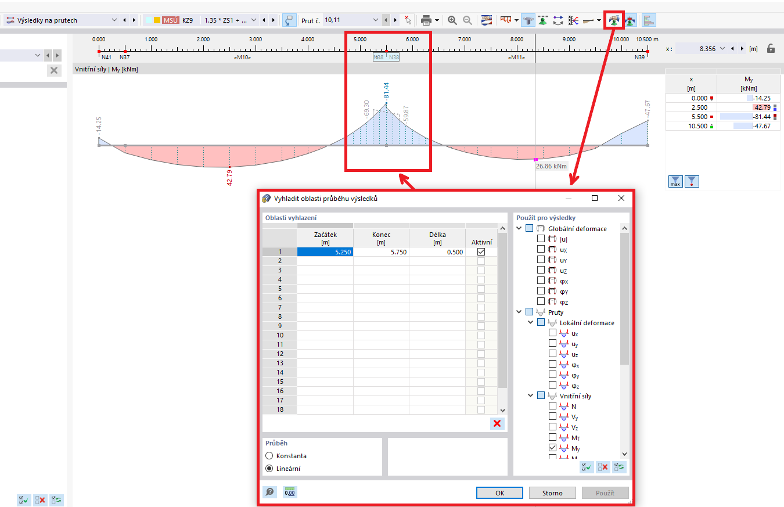784x507 pixels.
Task: Click the yellow color swatch beside MSÚ
Action: 157,20
